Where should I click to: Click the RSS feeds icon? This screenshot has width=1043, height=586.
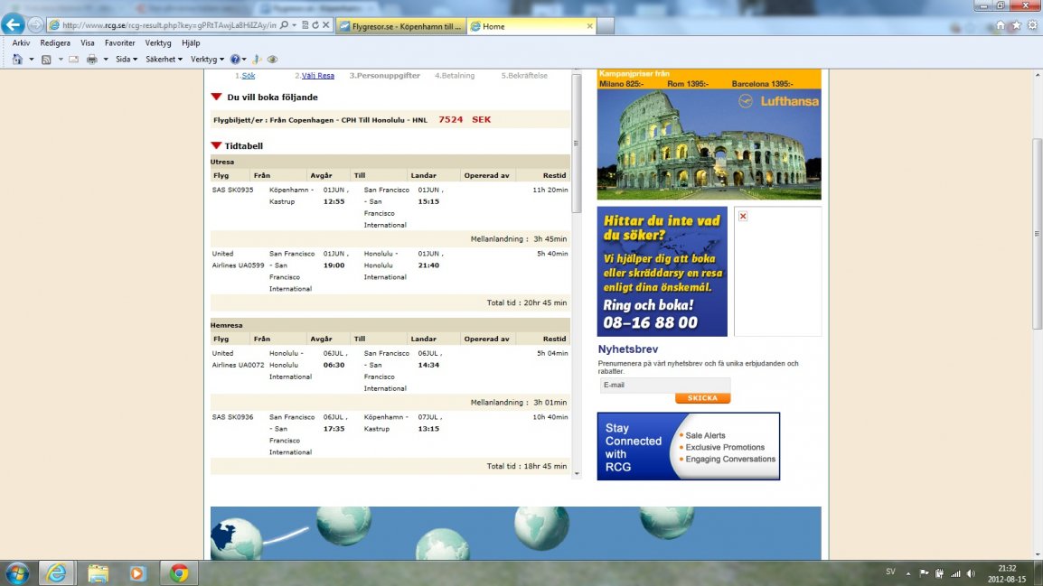click(46, 59)
